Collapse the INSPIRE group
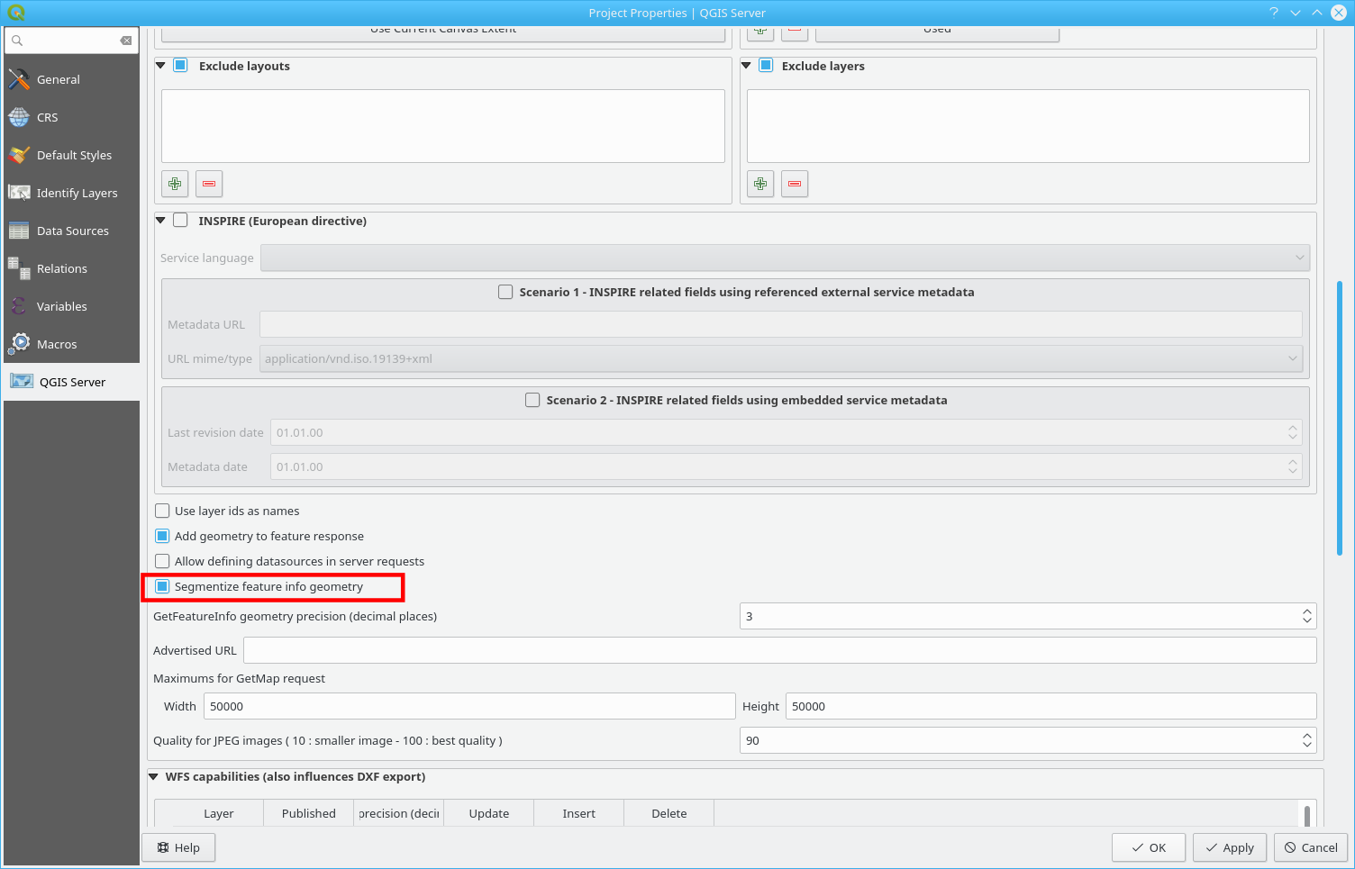 coord(160,221)
